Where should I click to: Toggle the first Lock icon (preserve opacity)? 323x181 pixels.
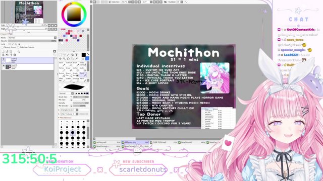point(9,44)
